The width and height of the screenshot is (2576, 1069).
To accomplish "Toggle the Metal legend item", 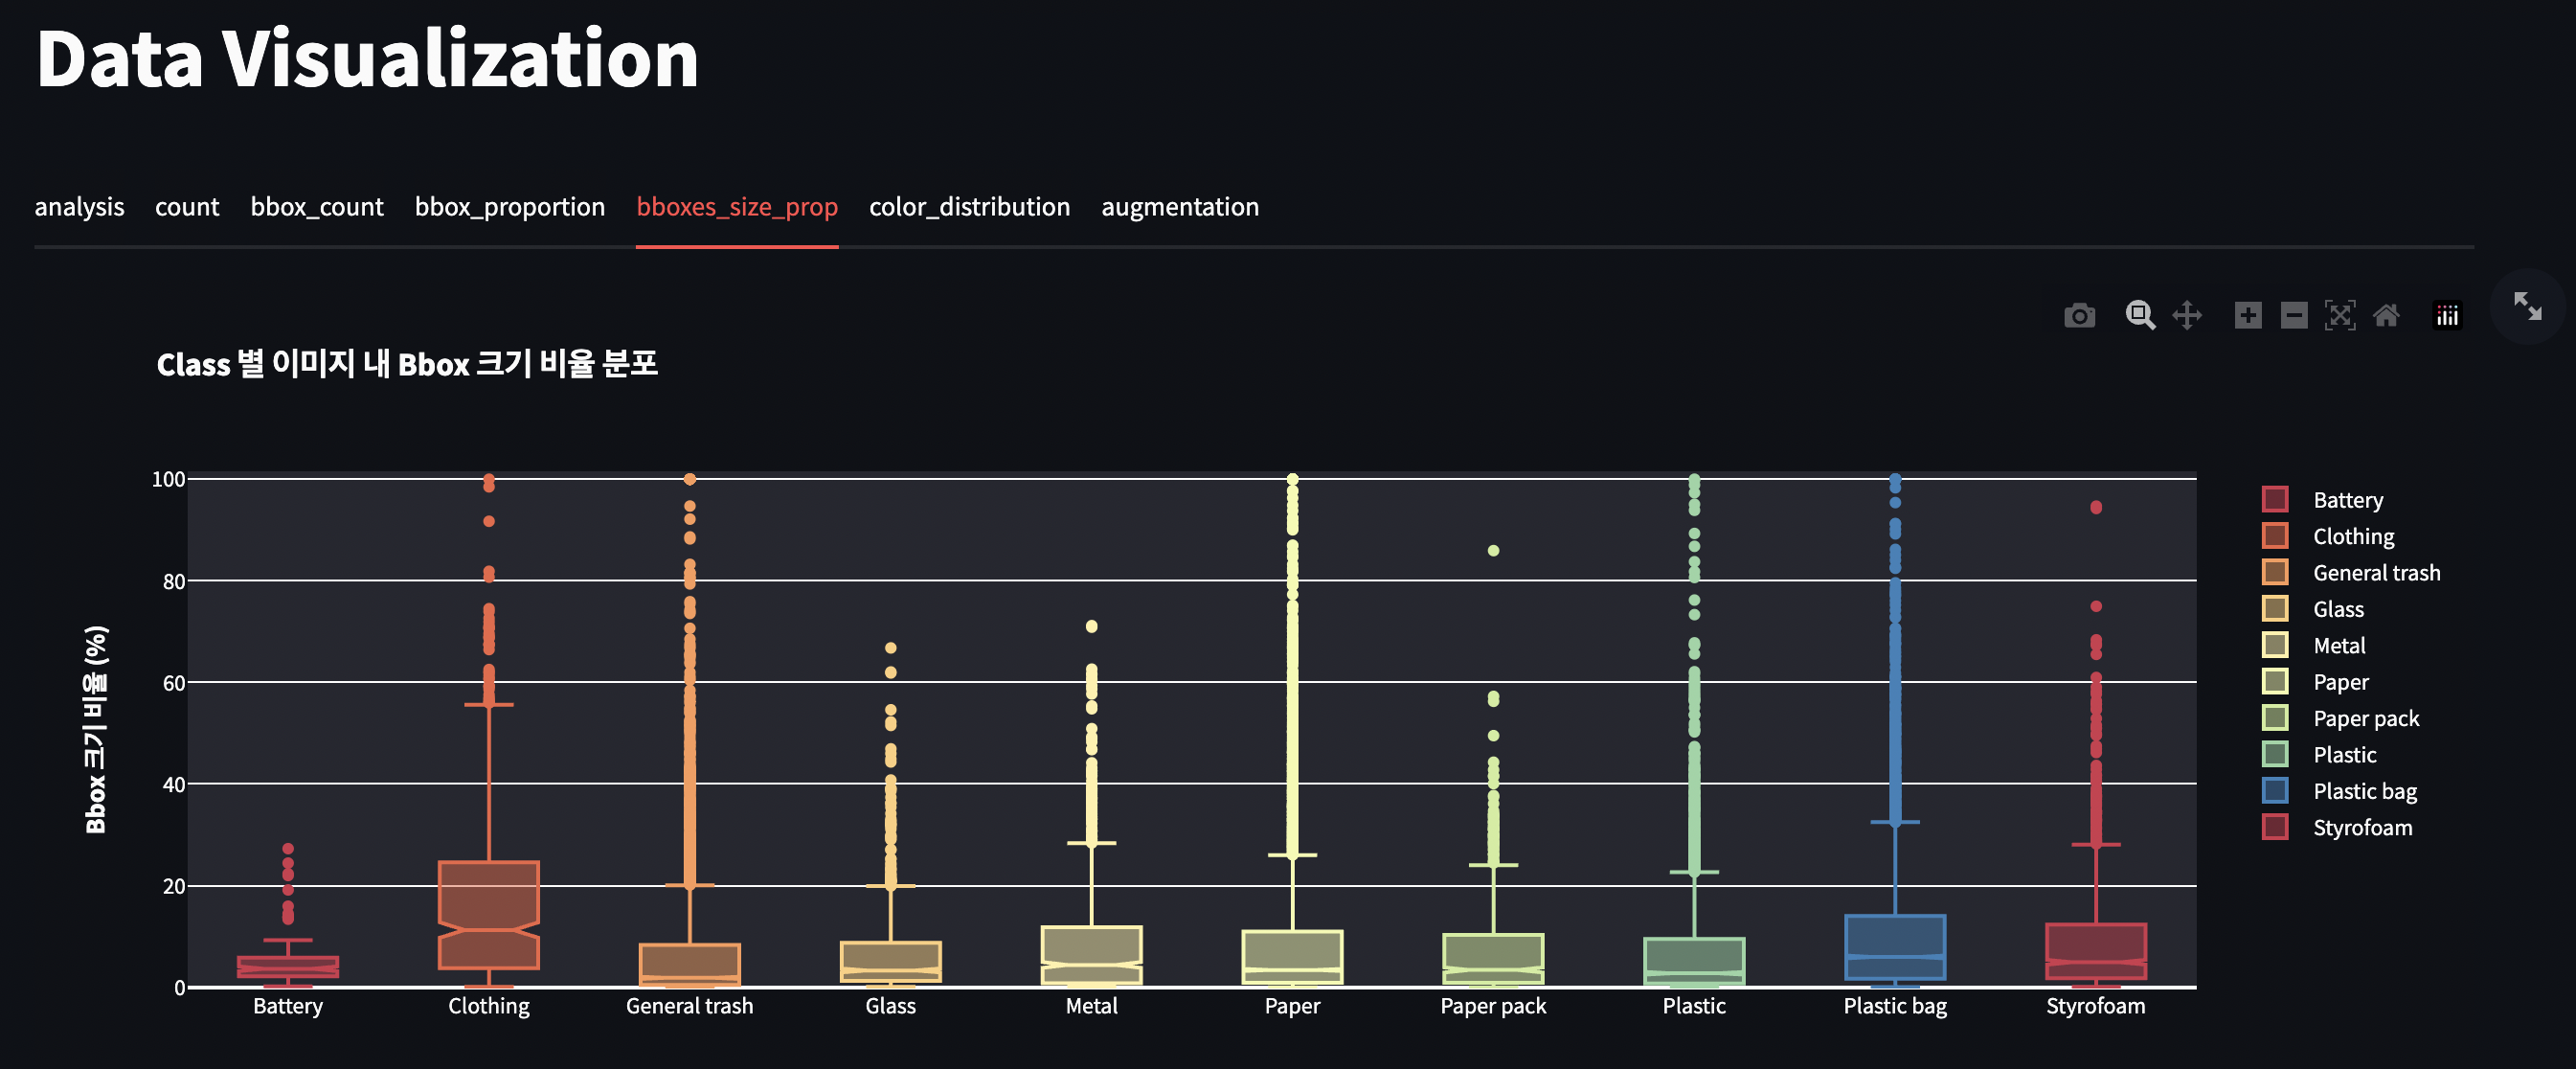I will point(2339,645).
